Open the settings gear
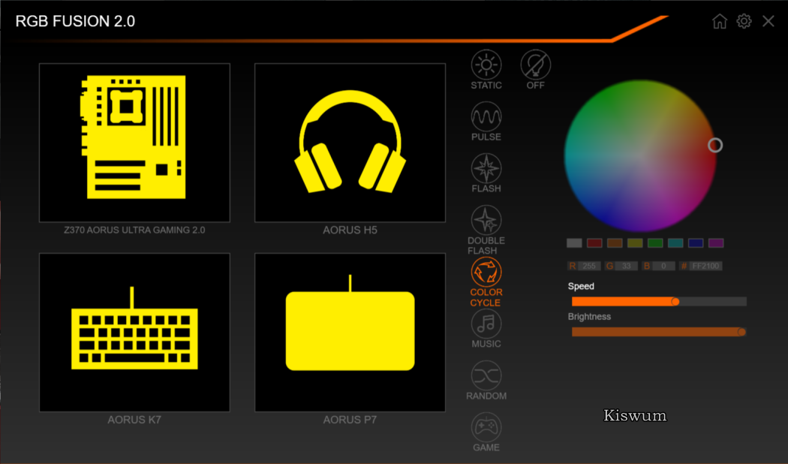This screenshot has height=464, width=788. tap(744, 21)
